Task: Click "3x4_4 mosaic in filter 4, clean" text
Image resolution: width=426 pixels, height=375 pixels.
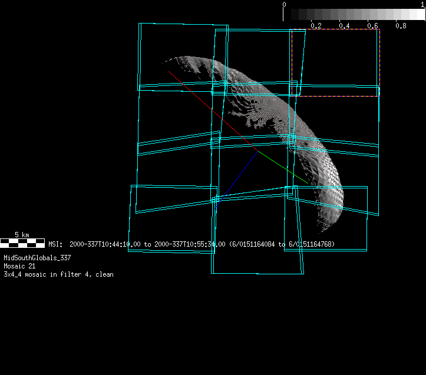Action: tap(58, 274)
